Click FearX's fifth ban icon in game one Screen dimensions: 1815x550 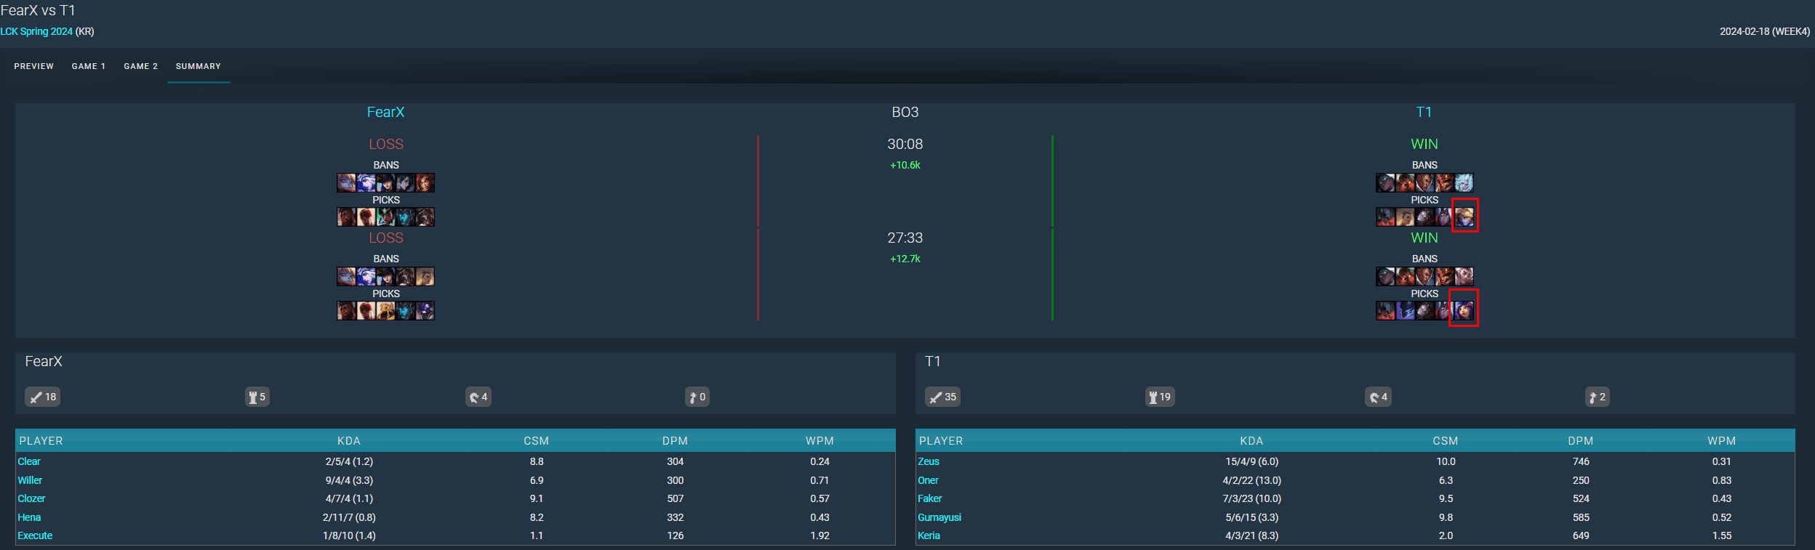click(425, 182)
